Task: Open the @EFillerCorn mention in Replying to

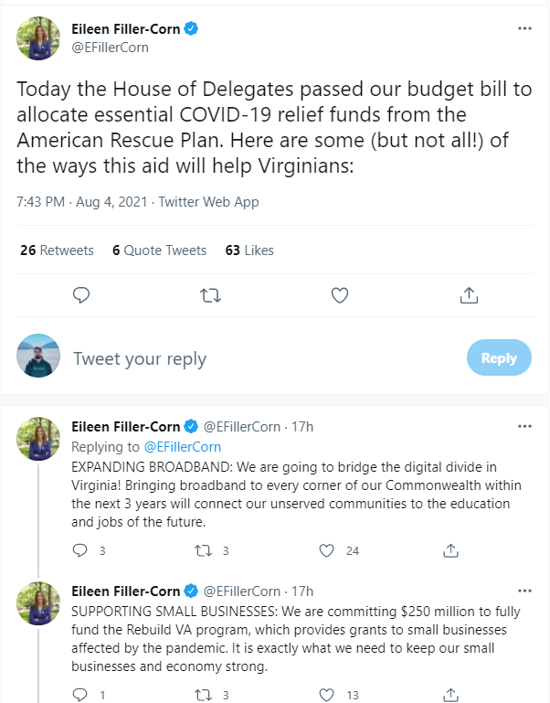Action: pos(183,447)
